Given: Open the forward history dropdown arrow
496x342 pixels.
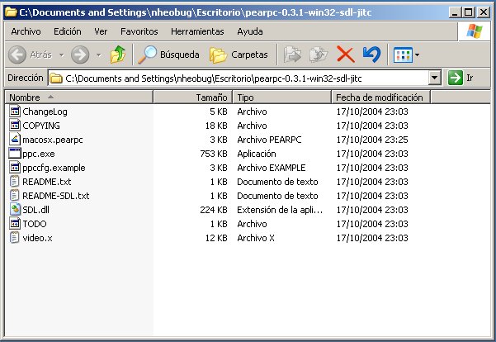Looking at the screenshot, I should coord(99,55).
